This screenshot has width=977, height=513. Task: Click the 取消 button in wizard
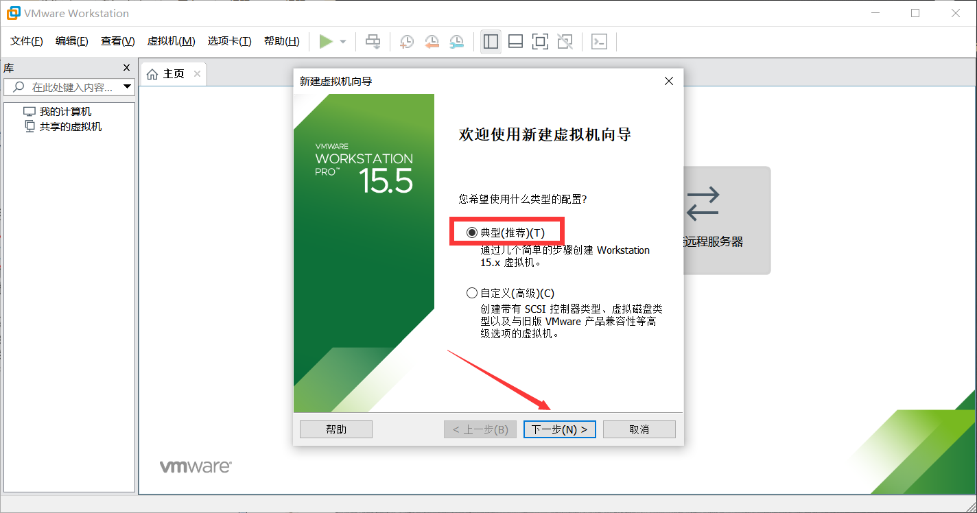click(x=639, y=429)
